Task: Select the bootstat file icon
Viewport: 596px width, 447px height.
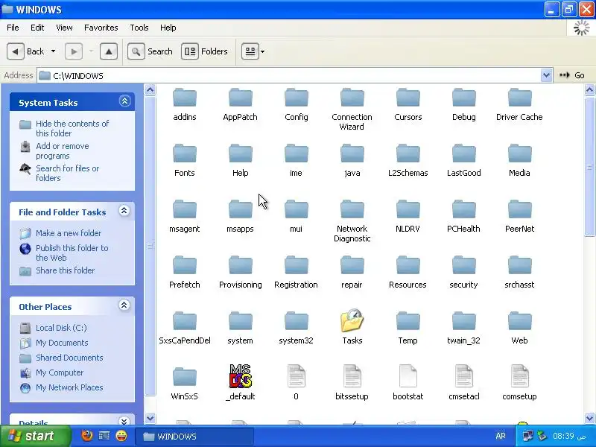Action: pyautogui.click(x=408, y=376)
